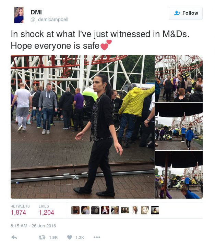Image resolution: width=215 pixels, height=250 pixels.
Task: Click the DMI profile avatar picture
Action: pyautogui.click(x=19, y=15)
